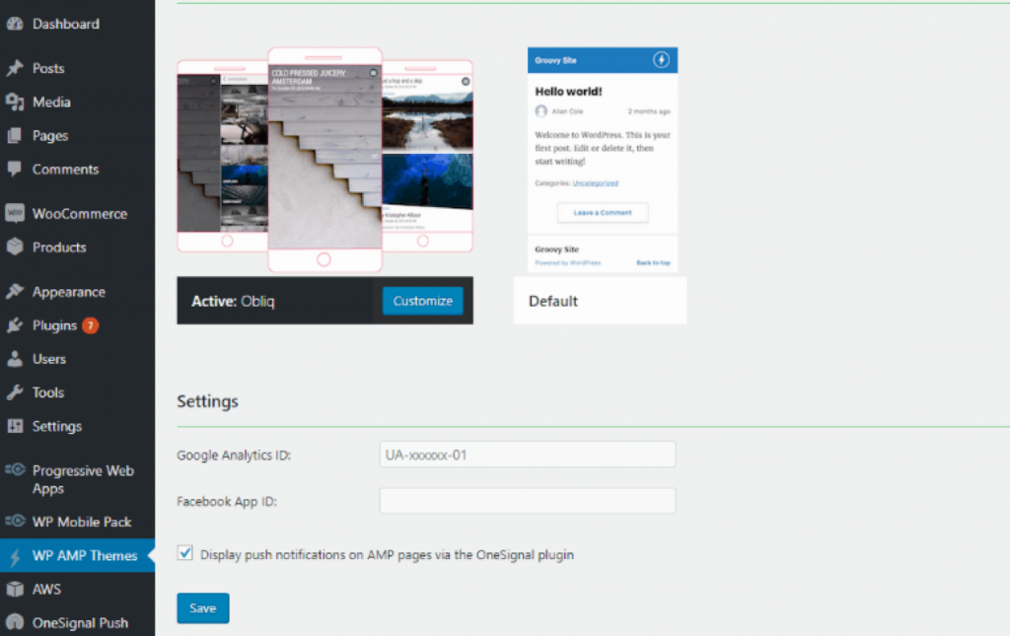Select the Obliq theme preview thumbnail
The height and width of the screenshot is (636, 1010).
pyautogui.click(x=325, y=161)
